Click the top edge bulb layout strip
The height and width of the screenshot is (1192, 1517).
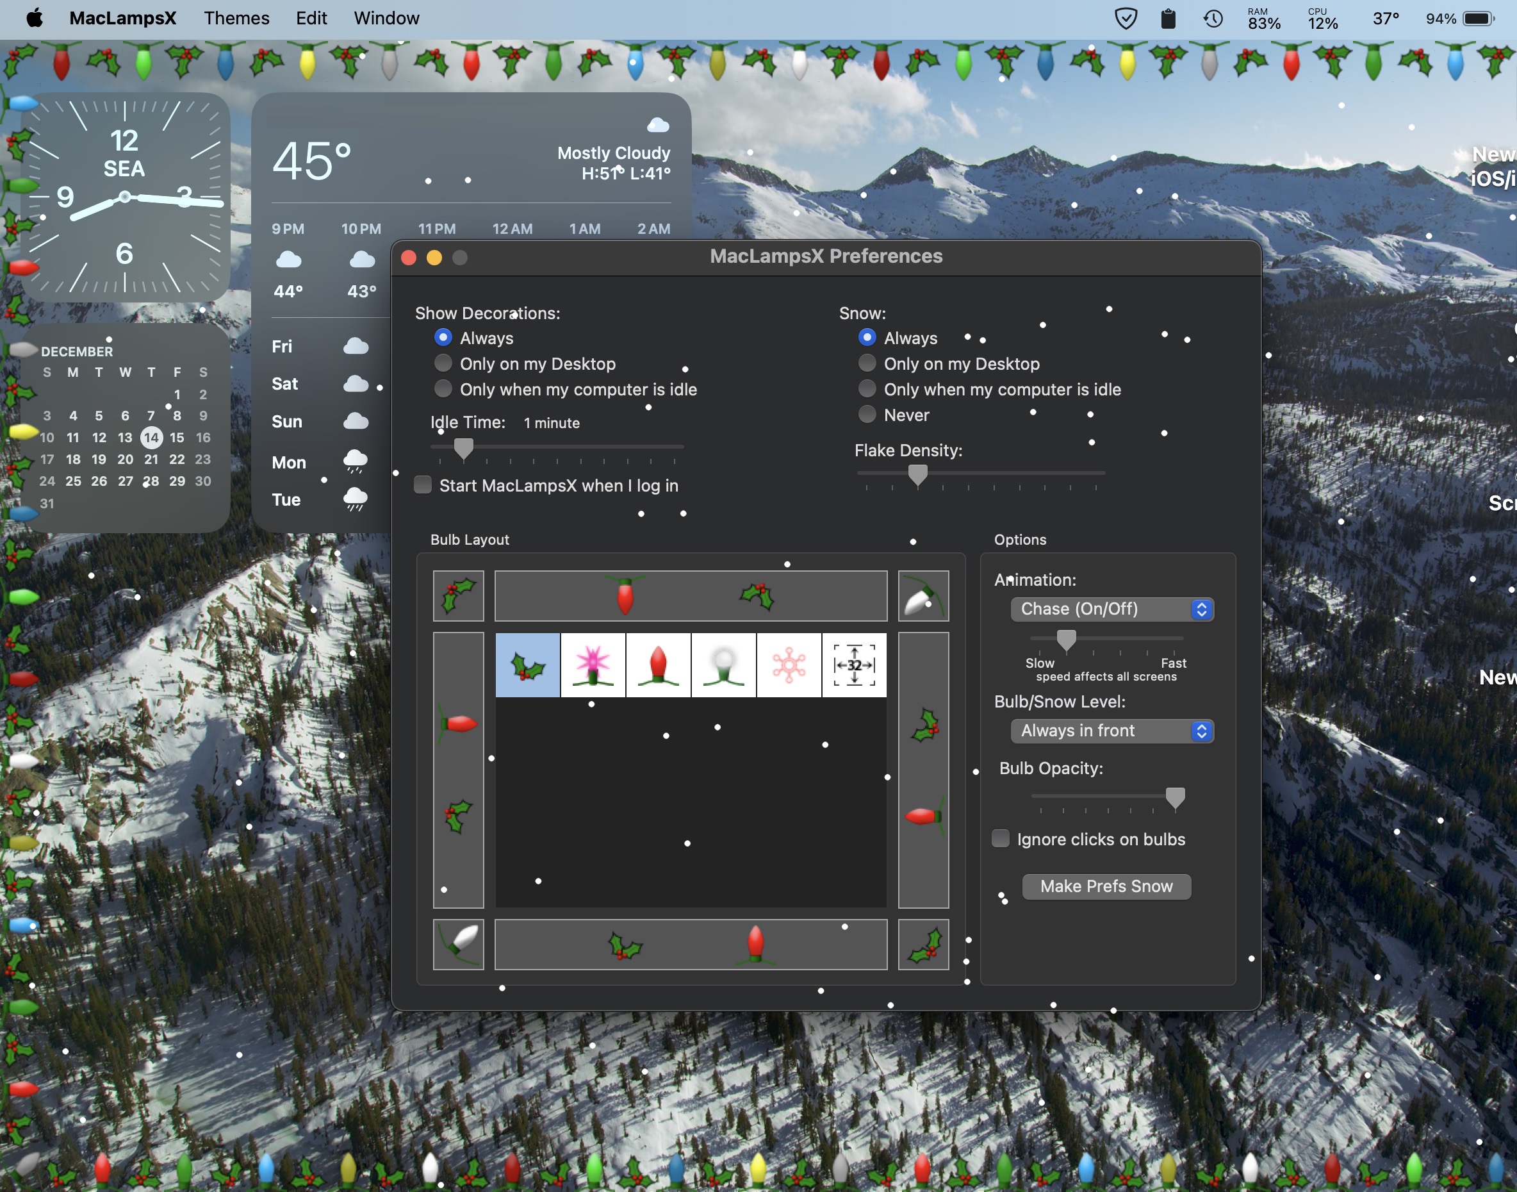pos(691,596)
